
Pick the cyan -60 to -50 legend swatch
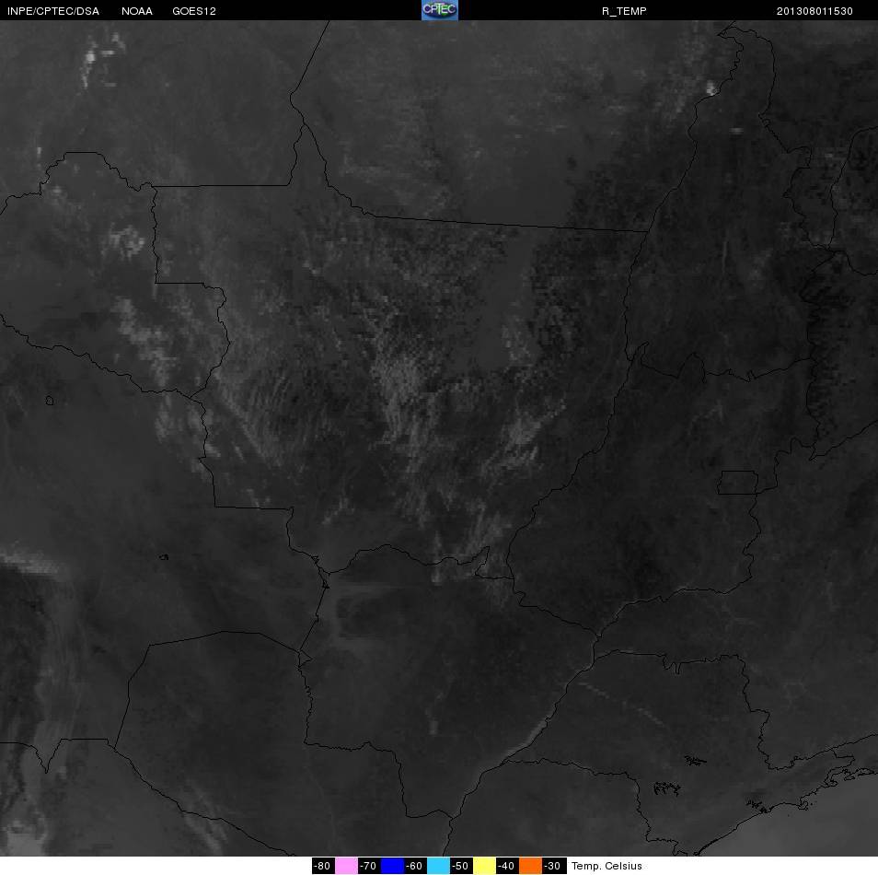[438, 866]
